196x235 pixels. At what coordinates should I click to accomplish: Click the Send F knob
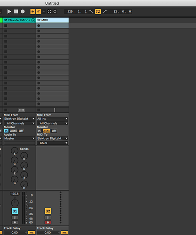[24, 175]
